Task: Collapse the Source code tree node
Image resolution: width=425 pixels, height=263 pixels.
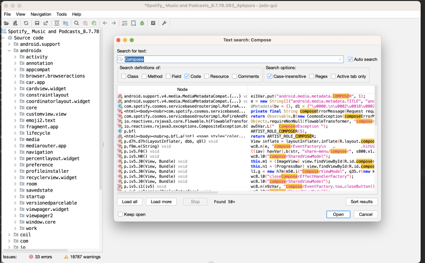Action: tap(3, 38)
